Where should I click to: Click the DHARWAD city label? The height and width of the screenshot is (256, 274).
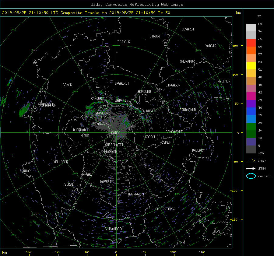[x=79, y=130]
